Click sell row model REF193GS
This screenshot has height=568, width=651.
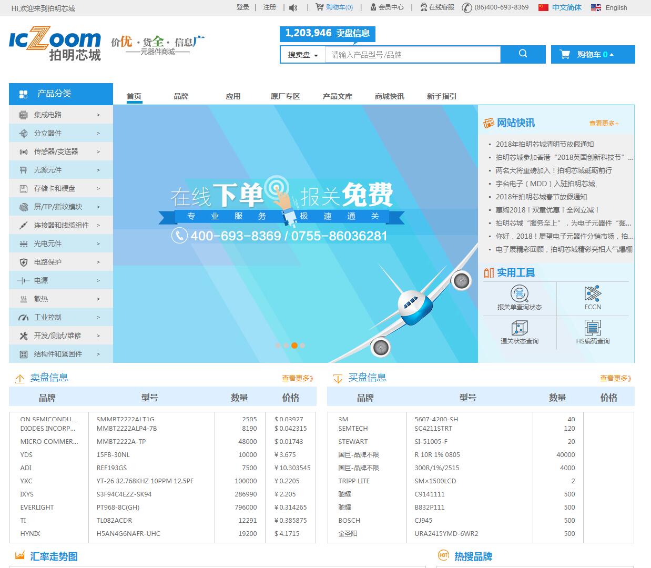tap(111, 468)
